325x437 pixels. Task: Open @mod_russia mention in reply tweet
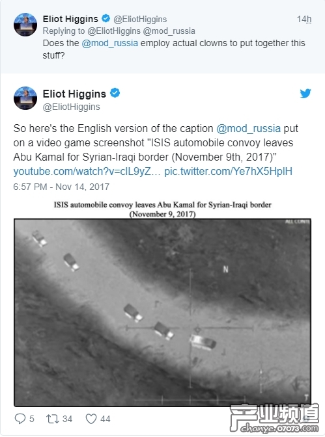109,43
